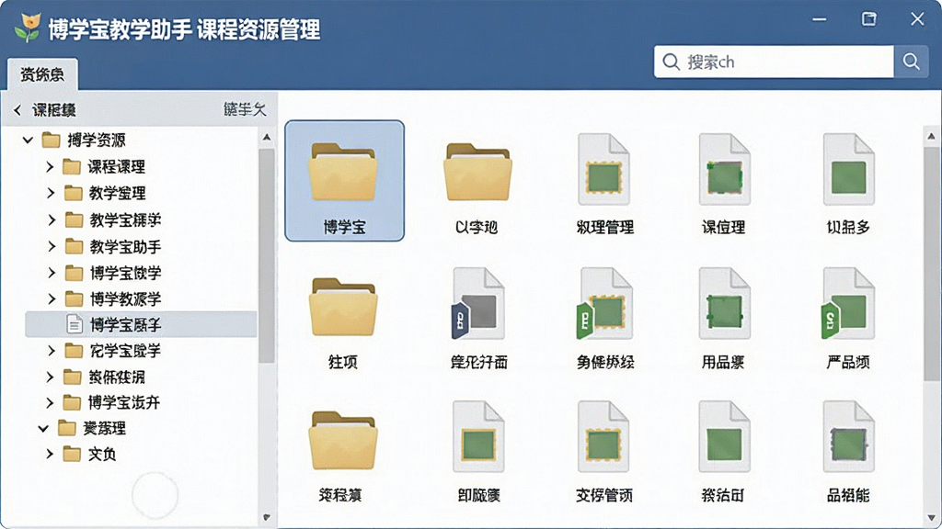Expand the 文负 tree folder
The image size is (942, 529).
click(x=50, y=454)
